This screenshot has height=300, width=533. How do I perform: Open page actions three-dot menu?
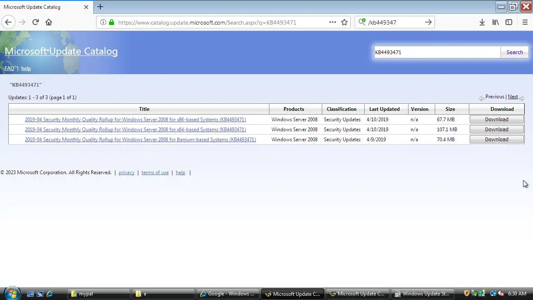coord(332,22)
